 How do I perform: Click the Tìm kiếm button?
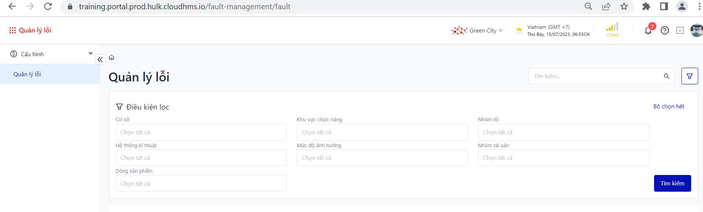click(x=672, y=184)
